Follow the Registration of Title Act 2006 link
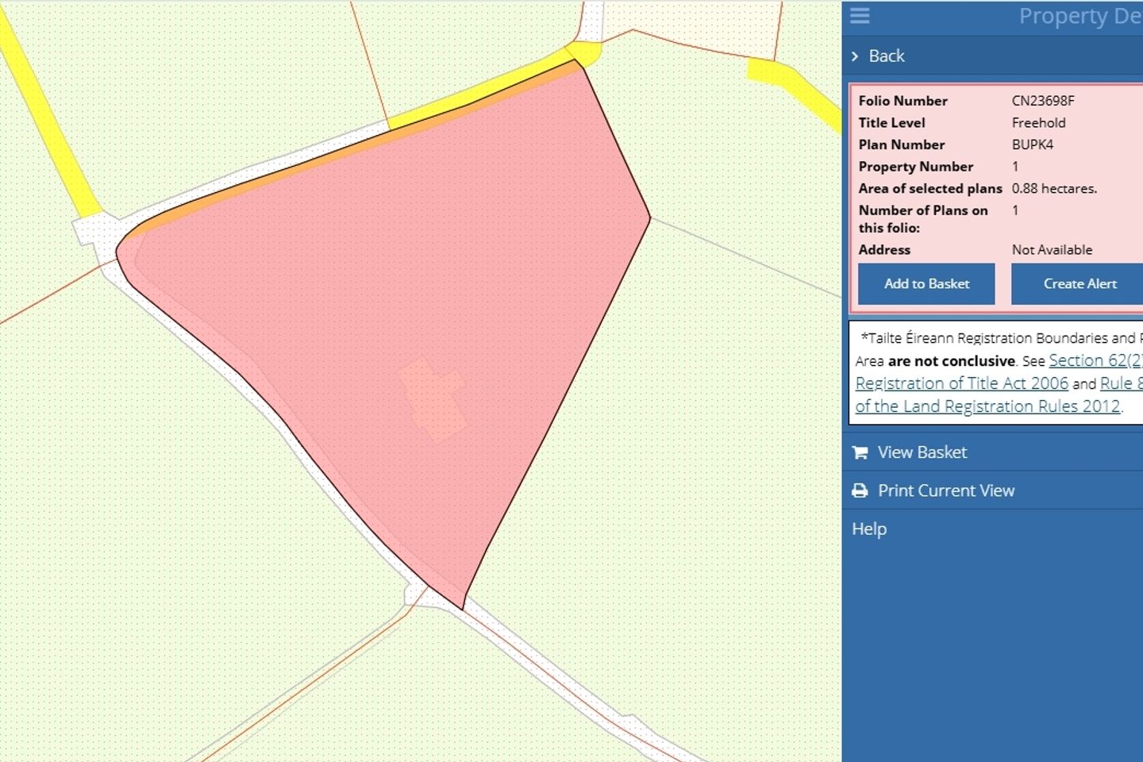 [961, 383]
